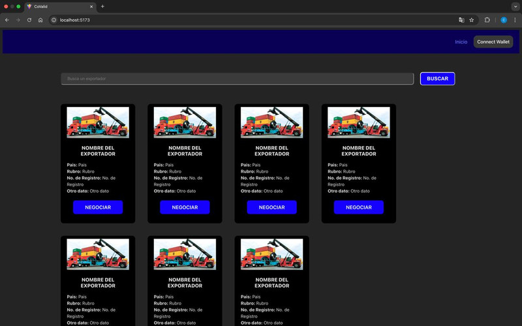Viewport: 522px width, 326px height.
Task: Go to the browser home icon
Action: click(40, 20)
